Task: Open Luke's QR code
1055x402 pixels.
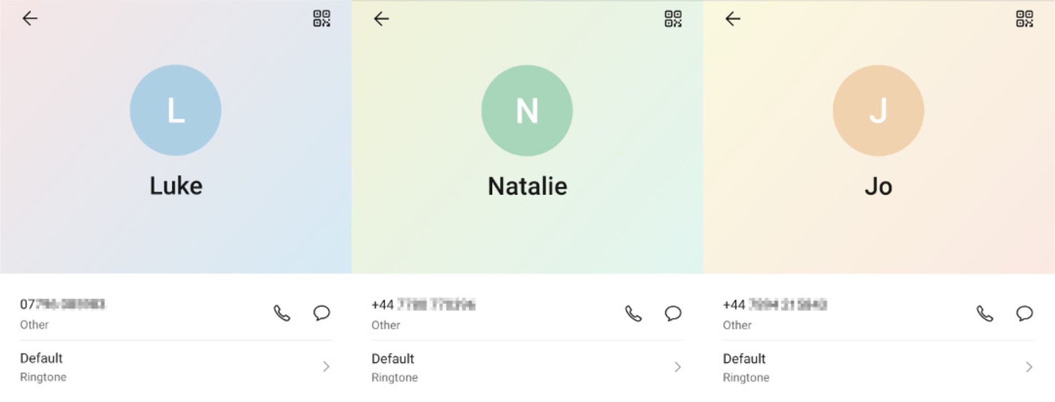Action: [x=321, y=18]
